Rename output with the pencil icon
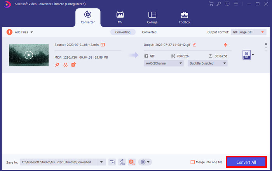 tap(194, 45)
